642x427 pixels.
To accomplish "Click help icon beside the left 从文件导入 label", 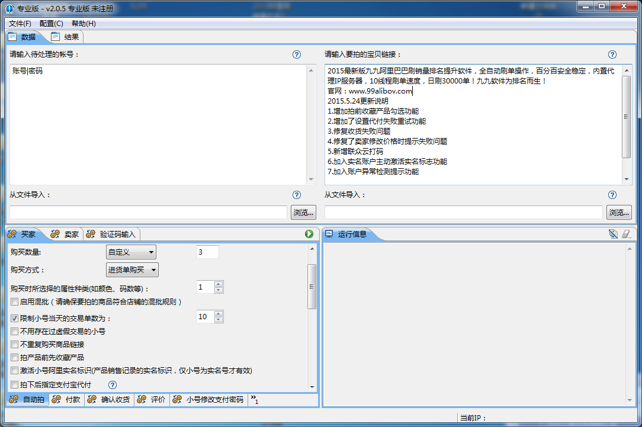I will 297,195.
